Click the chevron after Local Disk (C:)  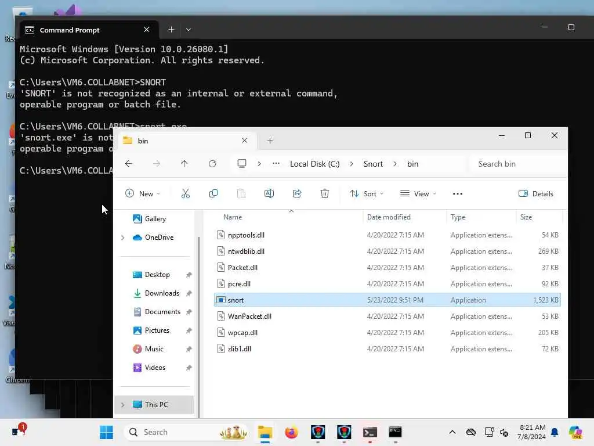352,164
